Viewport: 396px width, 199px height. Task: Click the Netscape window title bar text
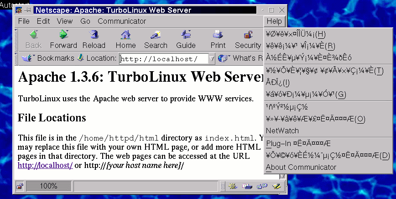114,10
